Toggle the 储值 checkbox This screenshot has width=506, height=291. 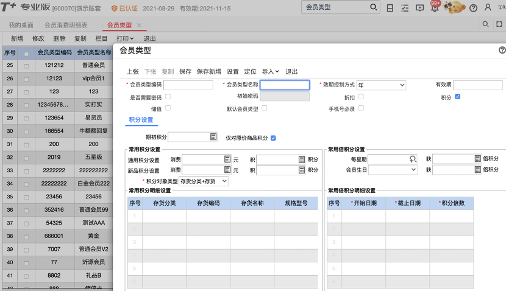click(168, 108)
